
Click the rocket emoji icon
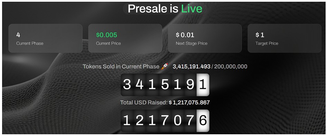(165, 66)
